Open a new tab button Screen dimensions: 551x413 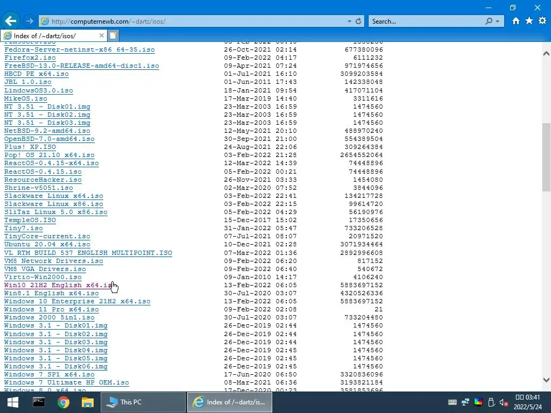click(x=113, y=35)
